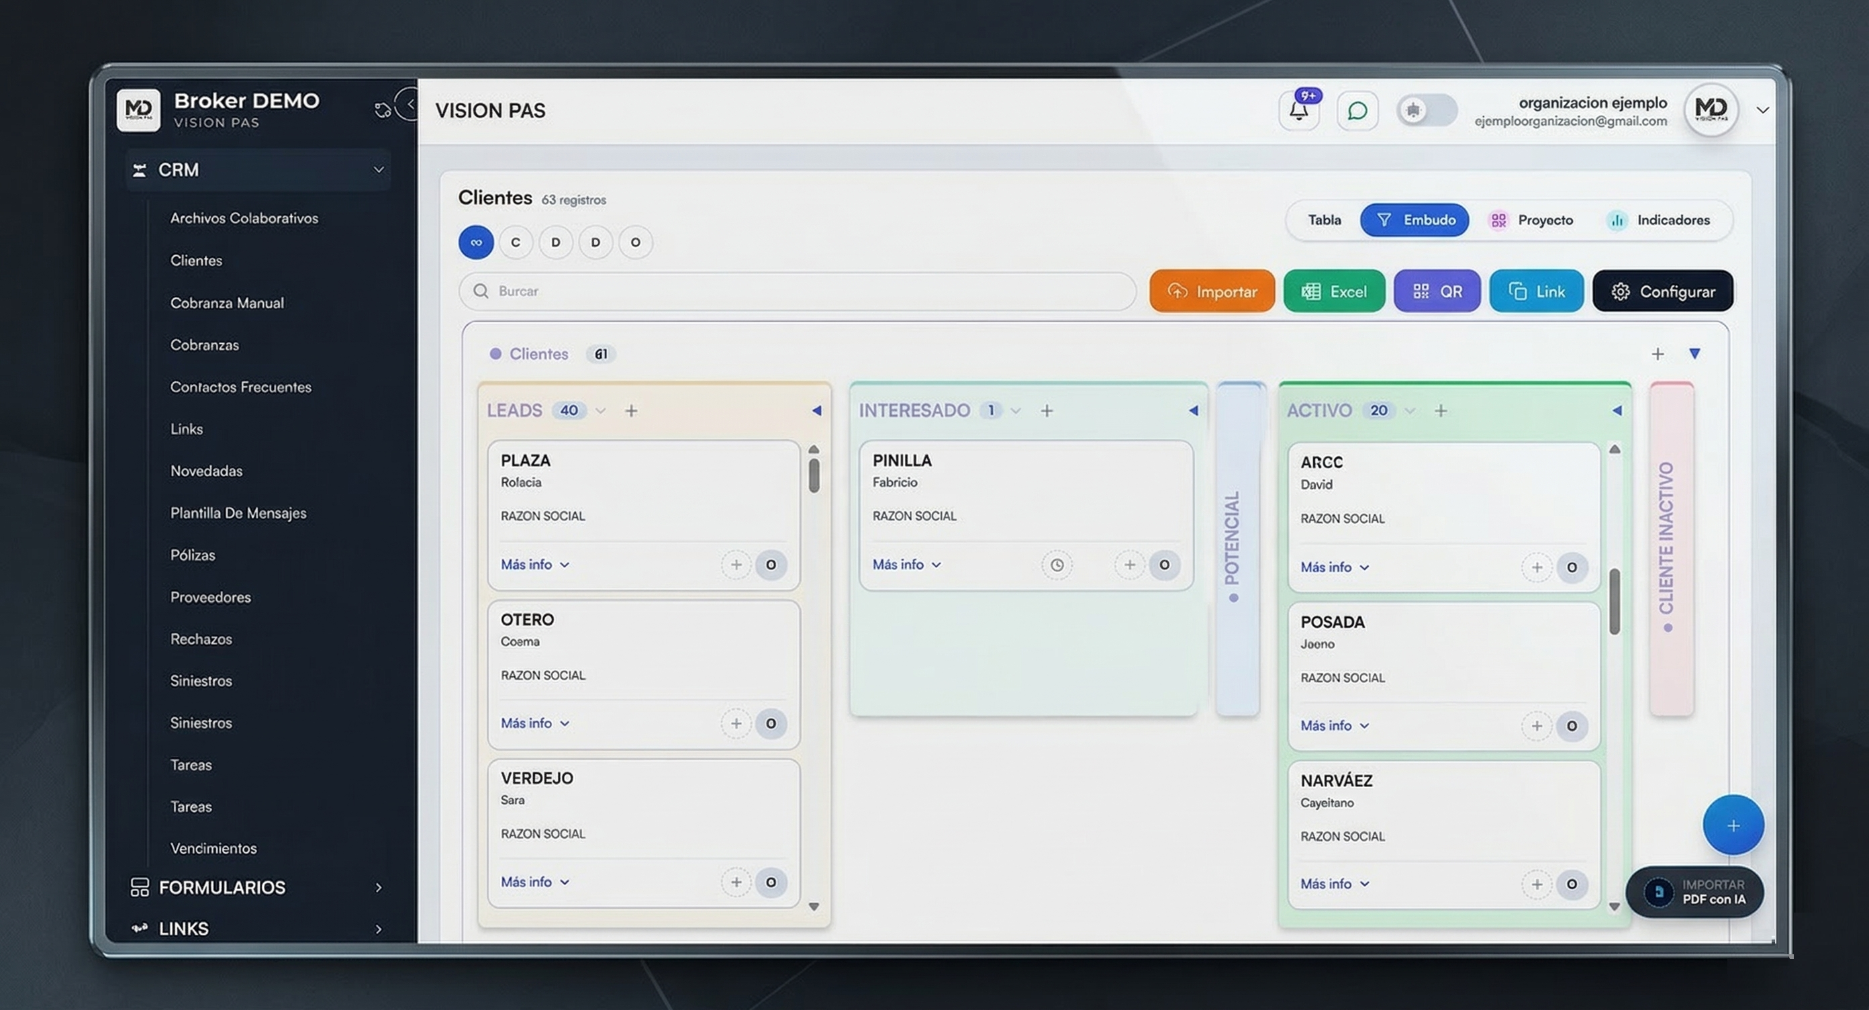Click the Buscar search field
Viewport: 1869px width, 1010px height.
tap(798, 291)
